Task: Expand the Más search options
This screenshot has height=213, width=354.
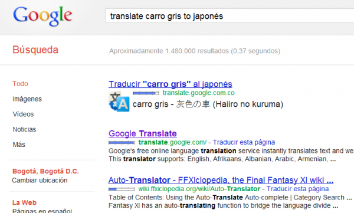Action: (x=19, y=145)
